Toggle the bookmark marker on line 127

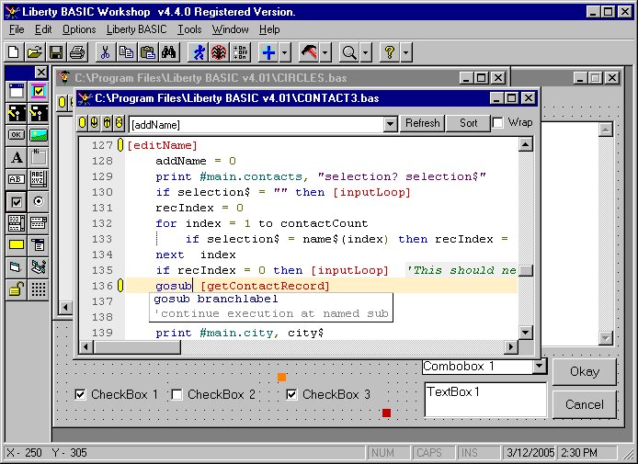pyautogui.click(x=120, y=145)
